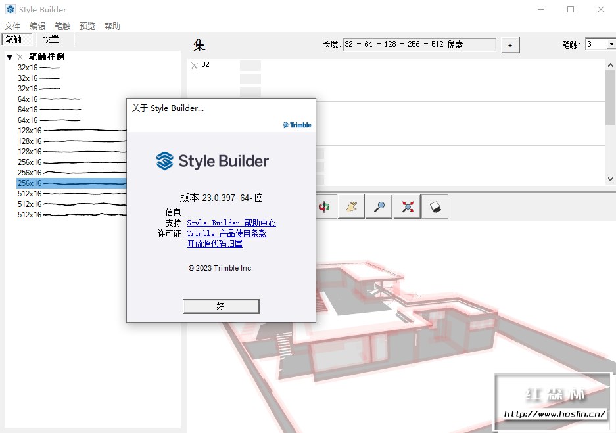Click the Zoom Extents tool

click(x=407, y=206)
